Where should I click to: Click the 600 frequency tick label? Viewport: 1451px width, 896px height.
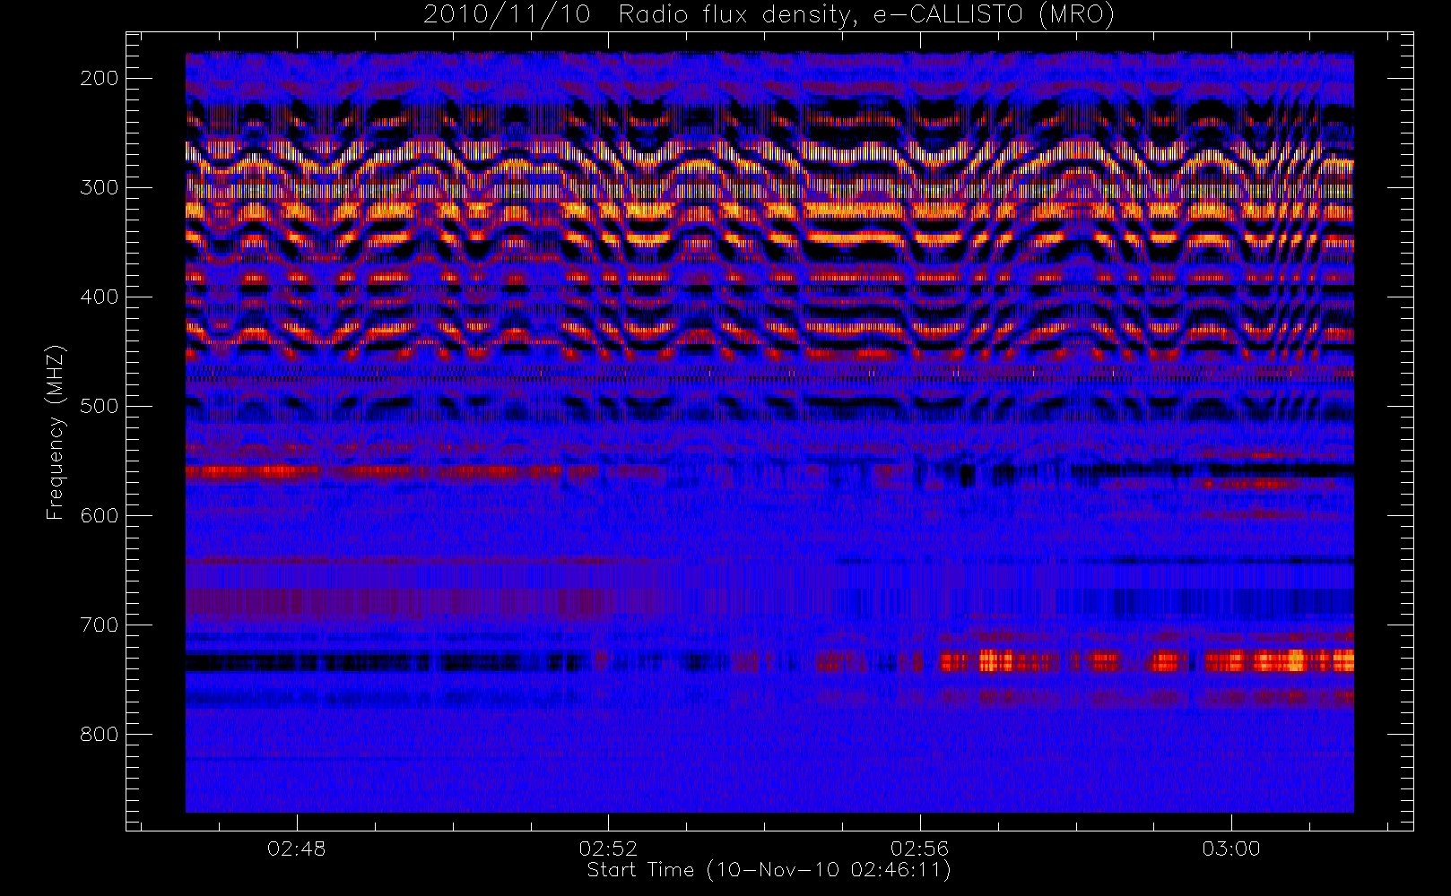[100, 515]
